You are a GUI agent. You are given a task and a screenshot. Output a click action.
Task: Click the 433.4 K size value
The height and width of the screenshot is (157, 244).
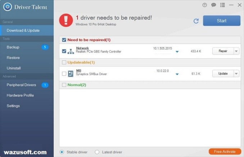coord(196,51)
